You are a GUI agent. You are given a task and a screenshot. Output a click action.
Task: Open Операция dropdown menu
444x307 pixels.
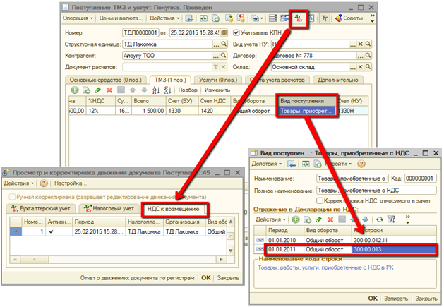pyautogui.click(x=80, y=17)
